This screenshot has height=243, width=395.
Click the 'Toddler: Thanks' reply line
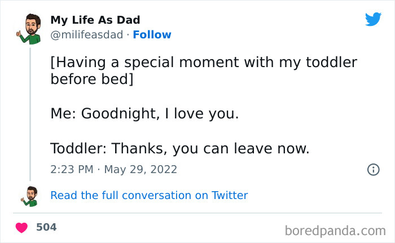tap(179, 149)
